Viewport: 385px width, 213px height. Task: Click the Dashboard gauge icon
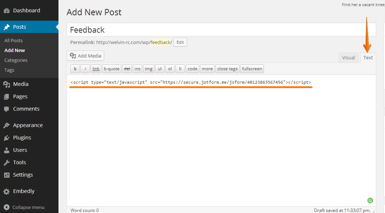[x=6, y=11]
